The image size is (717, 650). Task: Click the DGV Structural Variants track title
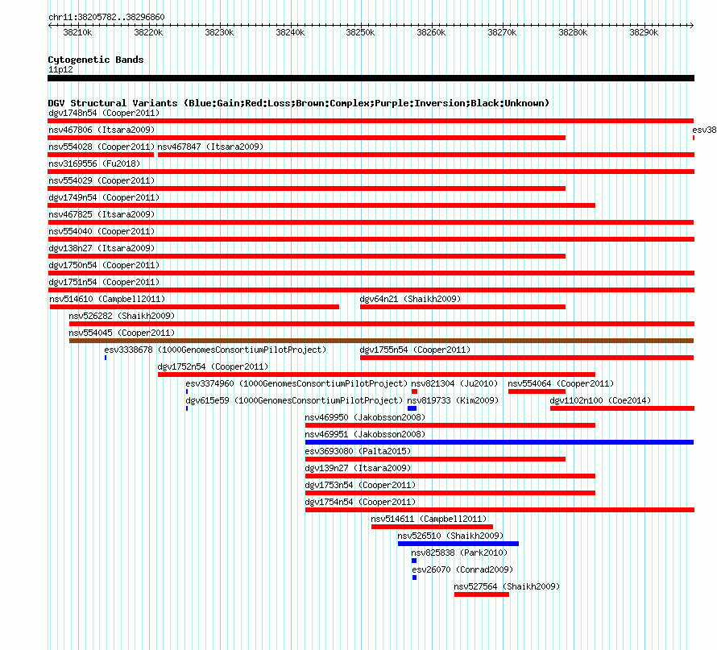coord(299,103)
